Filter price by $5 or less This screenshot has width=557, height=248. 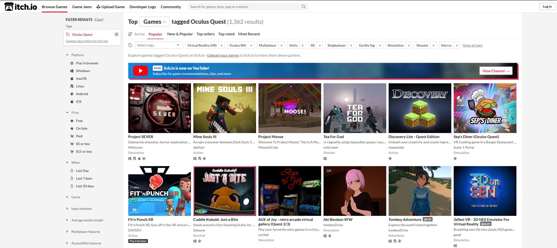[x=80, y=144]
